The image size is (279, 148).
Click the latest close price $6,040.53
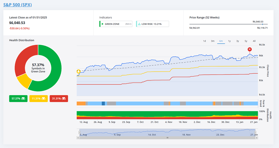click(x=17, y=23)
